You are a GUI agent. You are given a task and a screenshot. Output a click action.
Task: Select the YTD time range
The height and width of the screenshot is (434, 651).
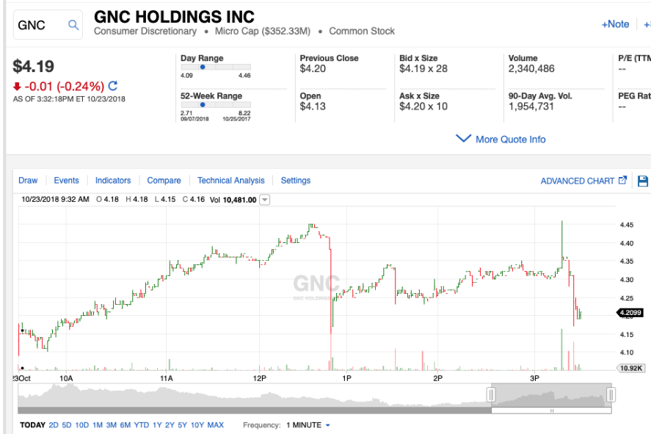pyautogui.click(x=141, y=425)
